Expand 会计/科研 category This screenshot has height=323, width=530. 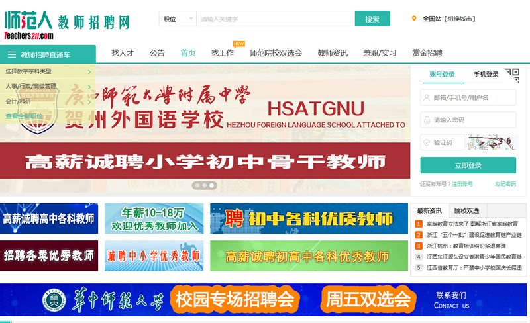click(x=48, y=101)
